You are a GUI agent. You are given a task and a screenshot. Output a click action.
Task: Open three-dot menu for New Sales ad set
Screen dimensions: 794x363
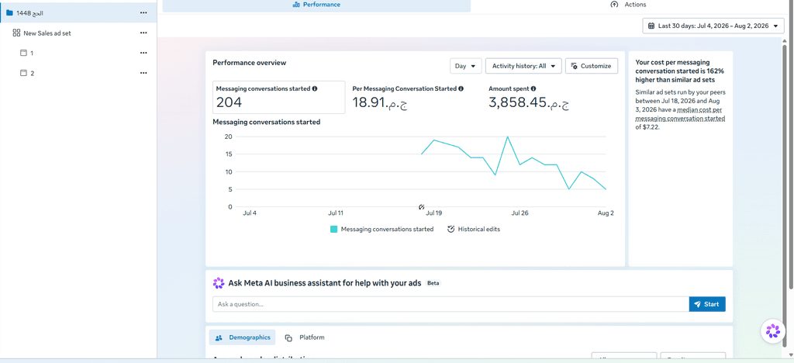pos(143,33)
